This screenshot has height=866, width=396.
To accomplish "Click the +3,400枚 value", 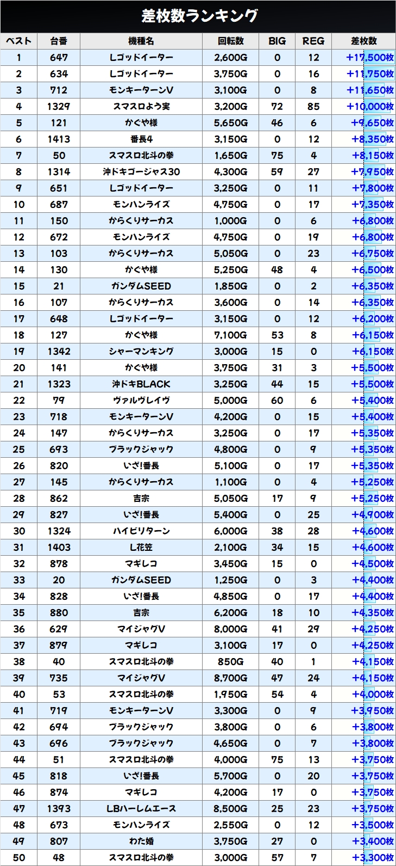I will [x=373, y=841].
